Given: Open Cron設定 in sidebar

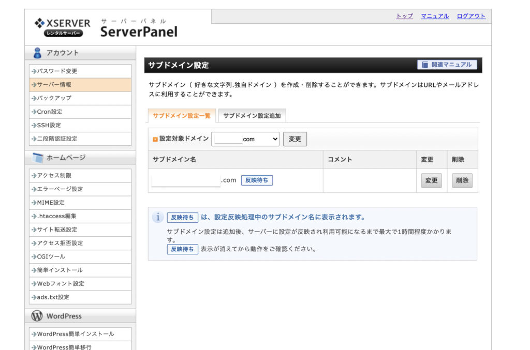Looking at the screenshot, I should pyautogui.click(x=80, y=112).
